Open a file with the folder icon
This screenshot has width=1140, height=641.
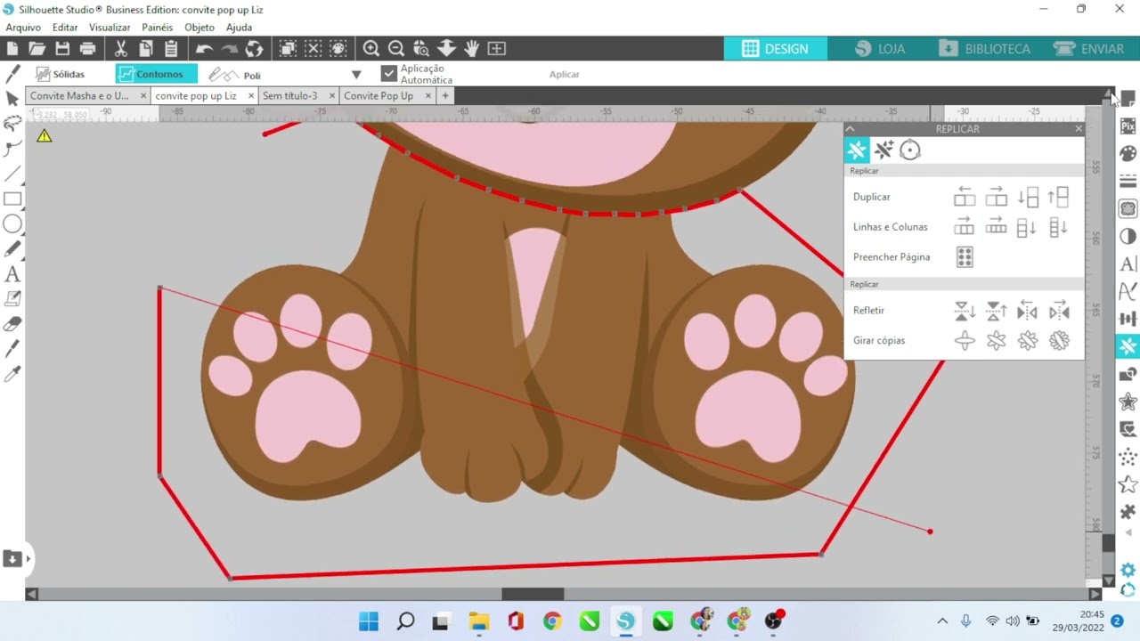coord(37,49)
